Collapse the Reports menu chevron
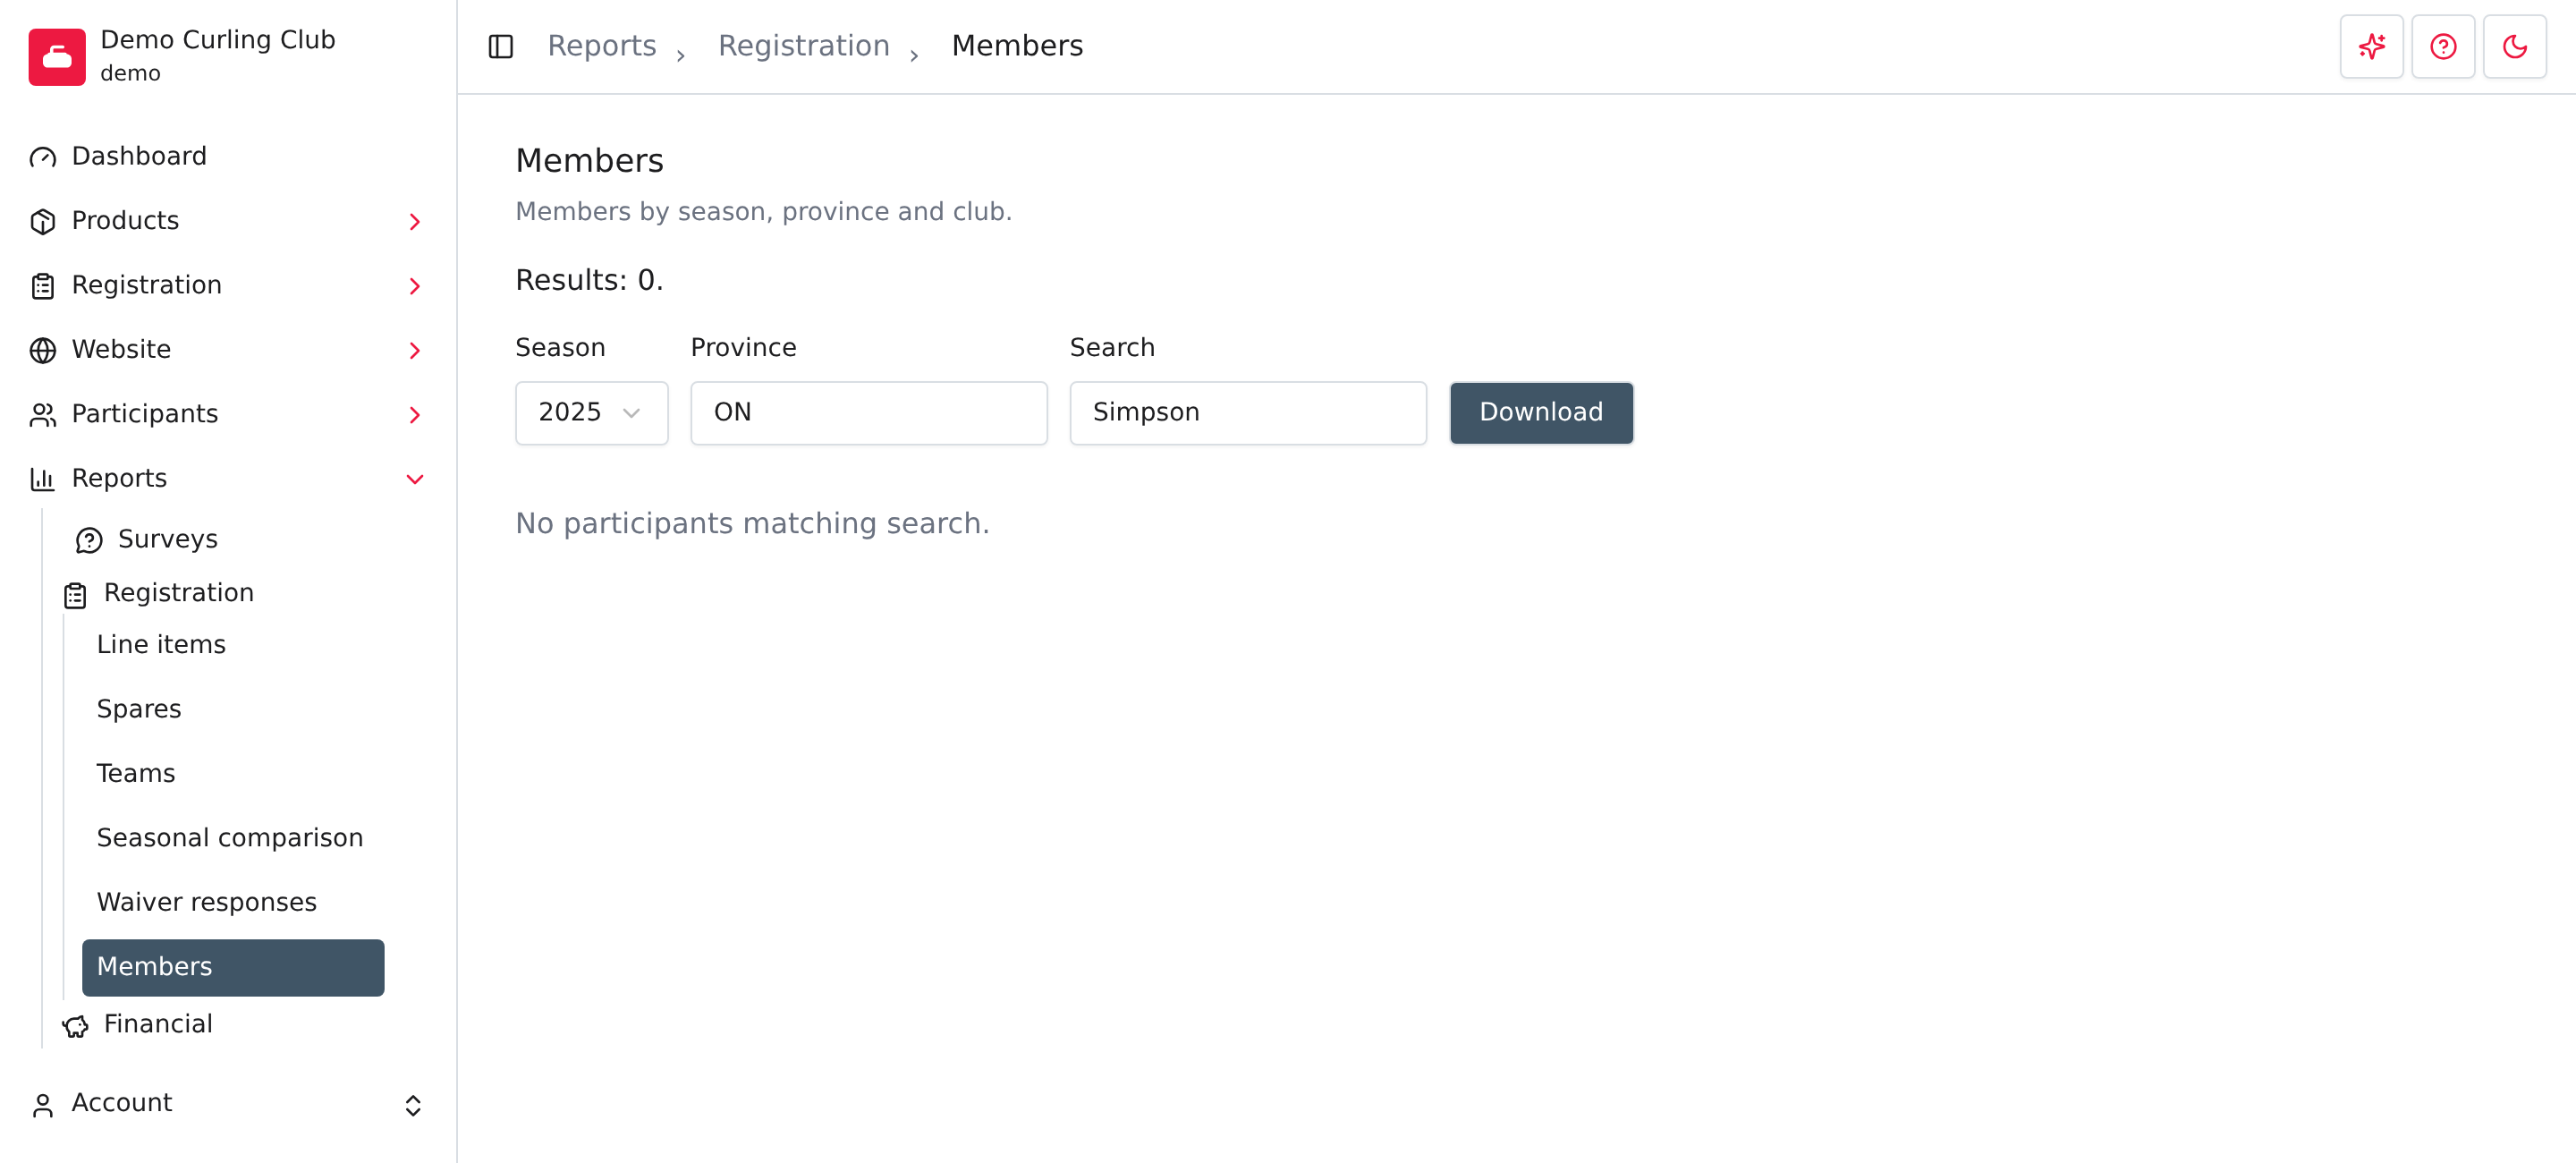Viewport: 2576px width, 1163px height. 414,479
